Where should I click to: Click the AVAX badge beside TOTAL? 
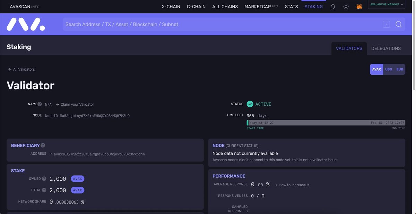pos(78,190)
